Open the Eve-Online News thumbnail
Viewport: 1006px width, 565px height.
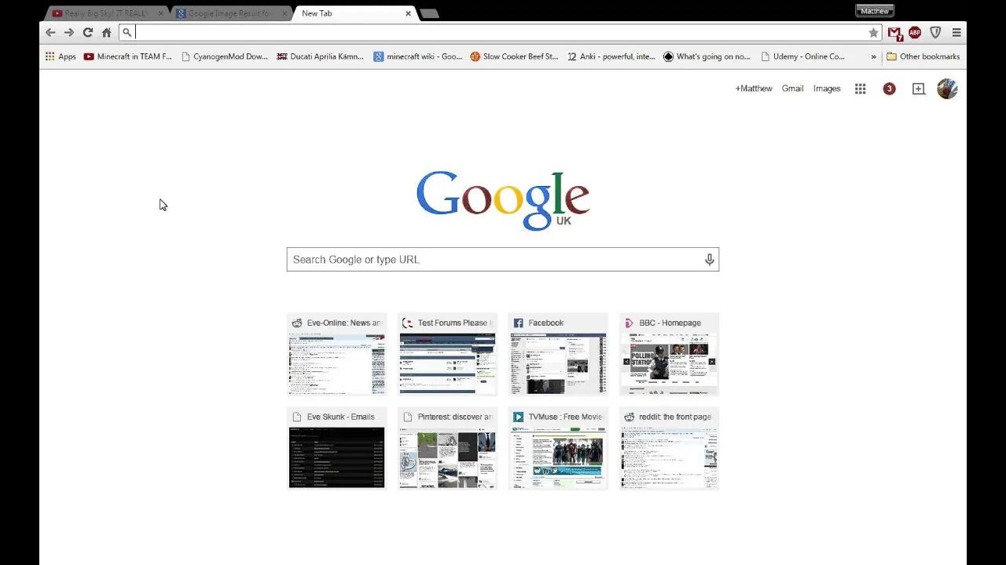[336, 355]
